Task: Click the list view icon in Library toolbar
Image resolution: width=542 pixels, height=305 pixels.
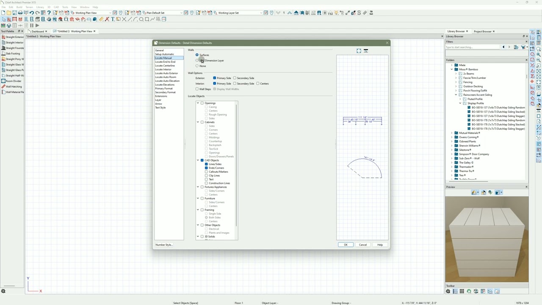Action: [455, 291]
